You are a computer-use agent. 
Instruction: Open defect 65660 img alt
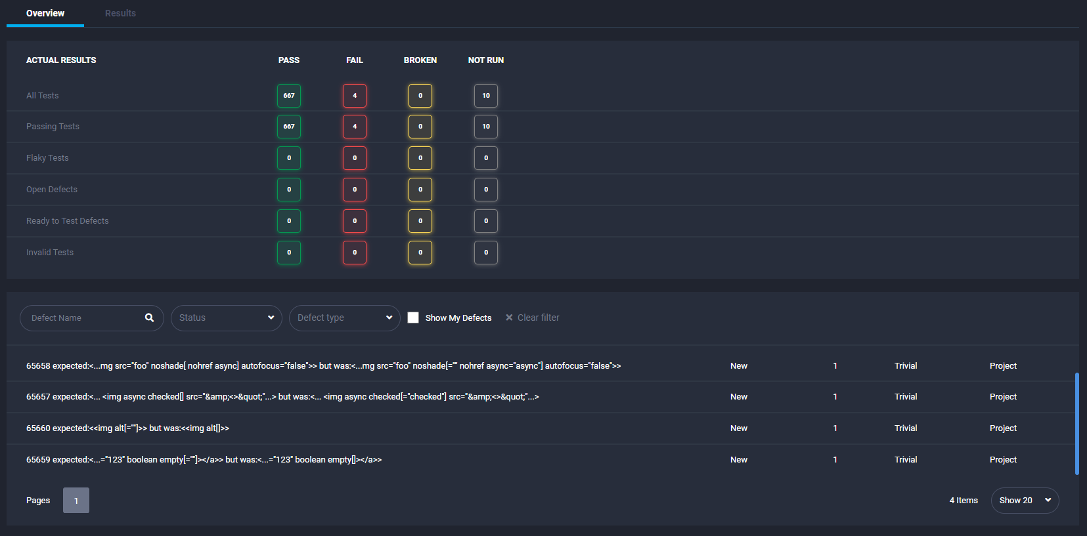(x=127, y=428)
